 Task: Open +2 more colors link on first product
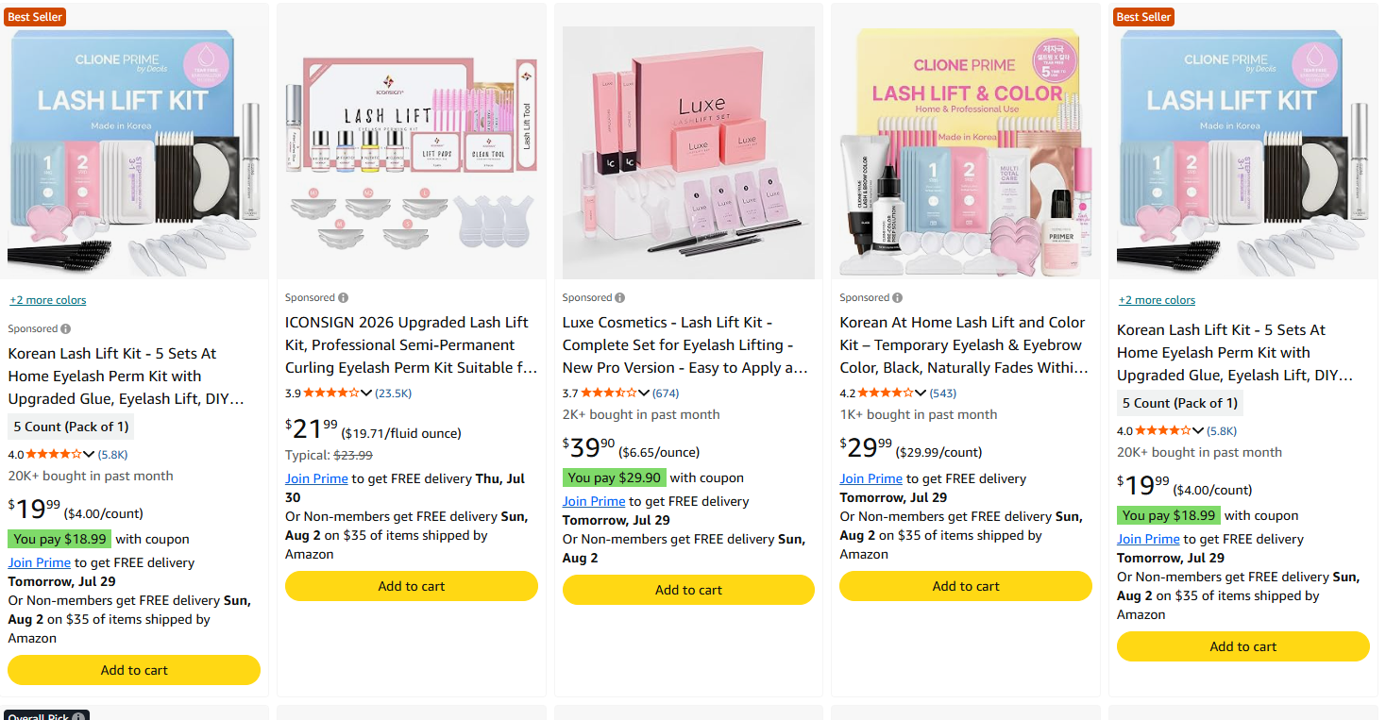click(x=48, y=300)
